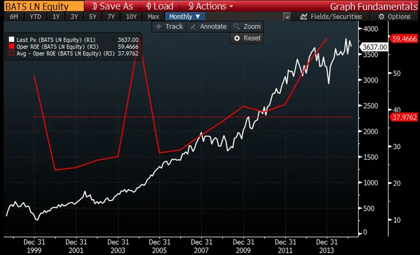Image resolution: width=420 pixels, height=255 pixels.
Task: Click the BATS LN Equity security field
Action: (x=37, y=6)
